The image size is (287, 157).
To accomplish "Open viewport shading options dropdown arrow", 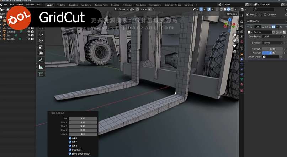I will coord(235,9).
